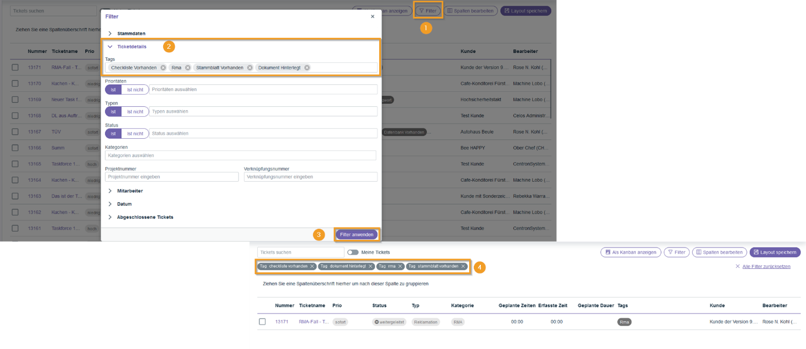Image resolution: width=806 pixels, height=349 pixels.
Task: Remove the Stammblatt Vorhanden tag in the Tags field
Action: (250, 68)
